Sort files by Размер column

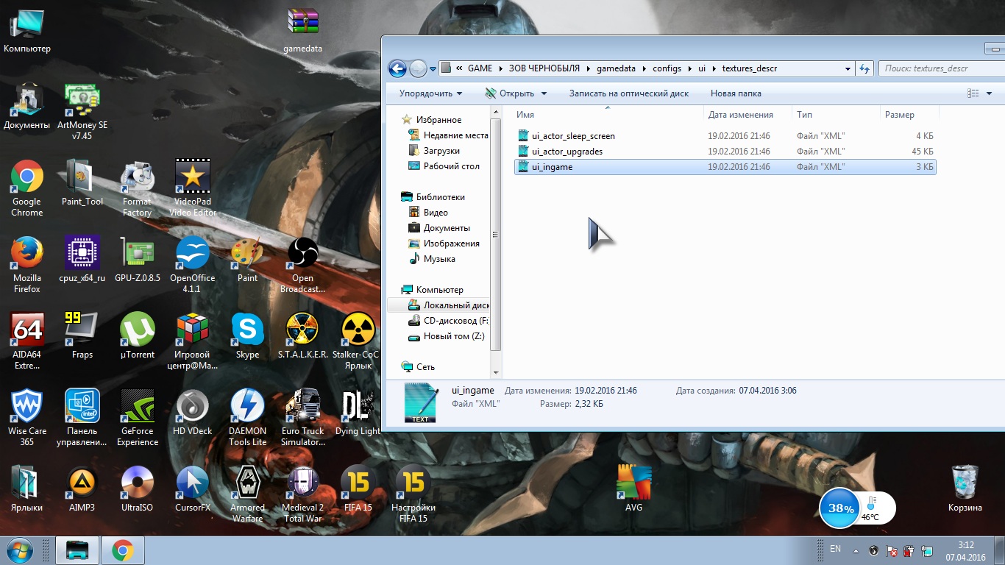(909, 115)
